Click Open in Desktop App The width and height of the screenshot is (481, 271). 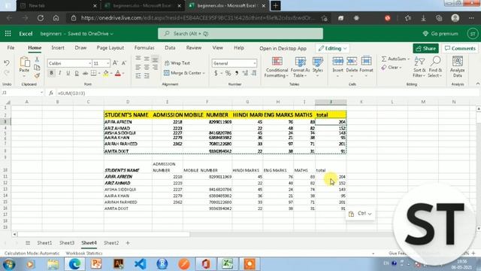pyautogui.click(x=283, y=48)
